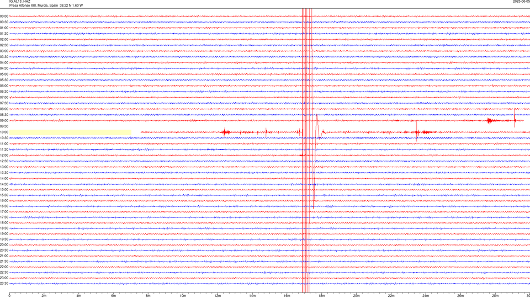Select the 02:00 time label
This screenshot has width=530, height=298.
tap(4, 40)
